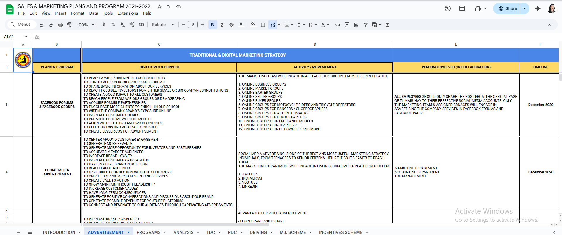The height and width of the screenshot is (235, 562).
Task: Open the comments panel icon
Action: pyautogui.click(x=462, y=8)
